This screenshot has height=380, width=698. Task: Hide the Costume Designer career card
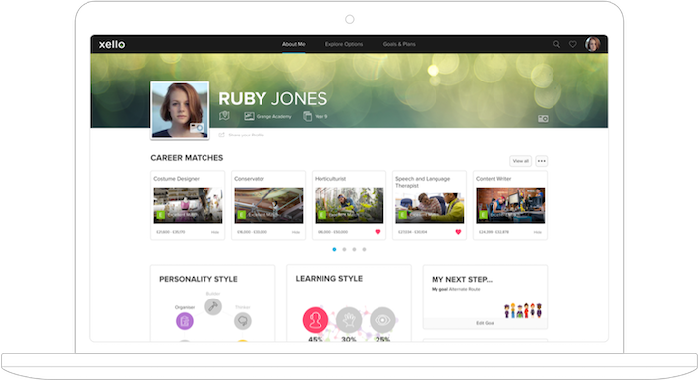pyautogui.click(x=215, y=232)
